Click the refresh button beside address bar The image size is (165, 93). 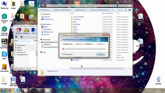tap(115, 6)
